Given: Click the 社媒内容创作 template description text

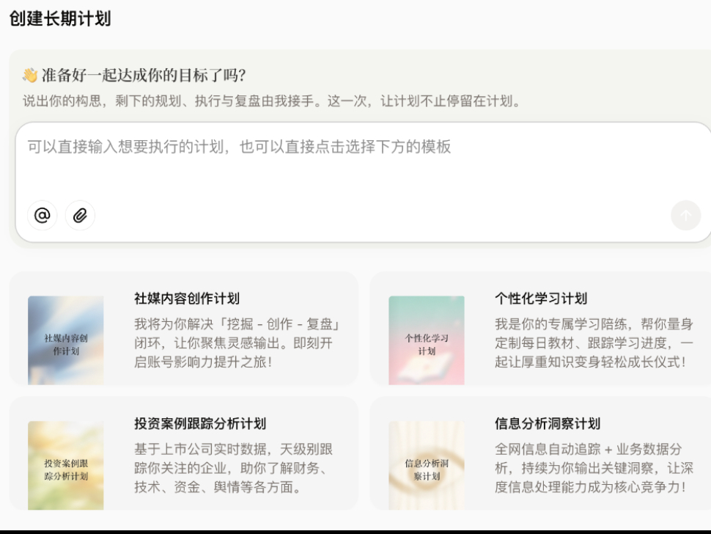Looking at the screenshot, I should coord(237,343).
